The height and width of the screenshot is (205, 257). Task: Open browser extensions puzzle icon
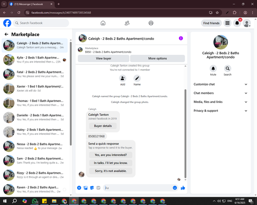pos(234,13)
